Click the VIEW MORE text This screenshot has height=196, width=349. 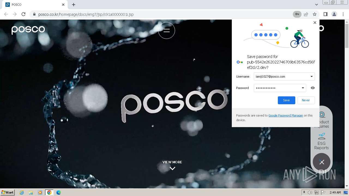click(172, 162)
